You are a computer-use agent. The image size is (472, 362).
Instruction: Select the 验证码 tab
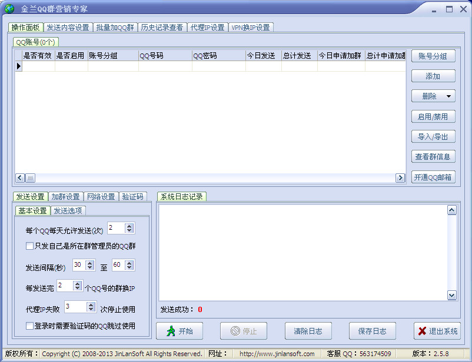pos(133,197)
